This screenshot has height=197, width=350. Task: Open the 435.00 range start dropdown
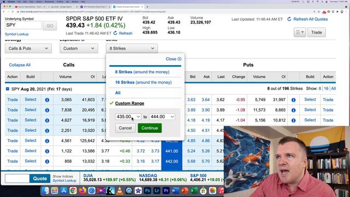[x=128, y=117]
